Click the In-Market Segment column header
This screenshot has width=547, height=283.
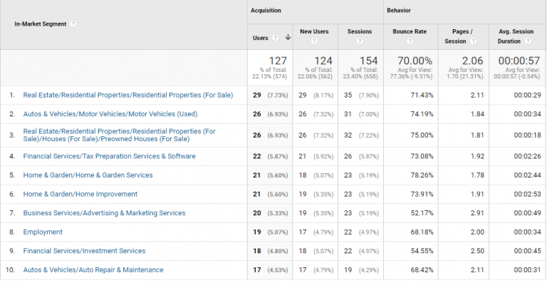(41, 24)
